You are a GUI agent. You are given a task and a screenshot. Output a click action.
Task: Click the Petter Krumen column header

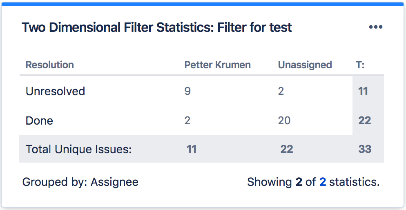click(x=217, y=65)
